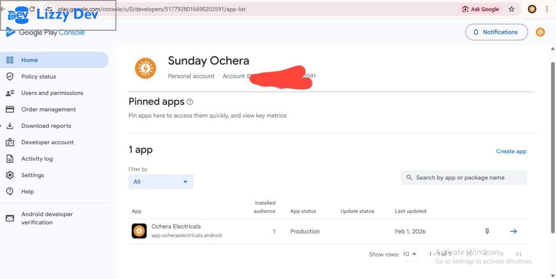This screenshot has width=556, height=279.
Task: Click the pin icon for Ochera Electricals
Action: click(x=487, y=231)
